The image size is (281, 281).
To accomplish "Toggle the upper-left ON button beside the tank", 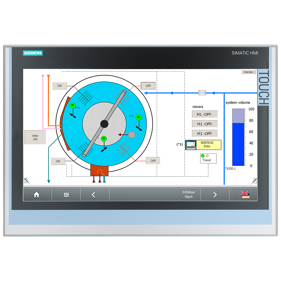I will pyautogui.click(x=59, y=86).
